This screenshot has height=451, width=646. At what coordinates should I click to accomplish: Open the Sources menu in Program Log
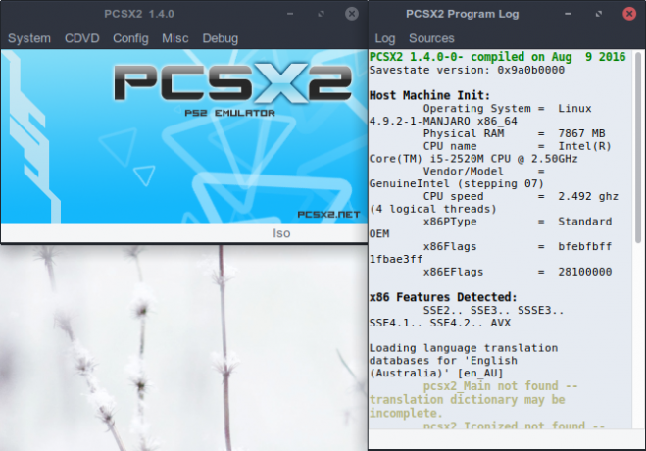click(431, 38)
